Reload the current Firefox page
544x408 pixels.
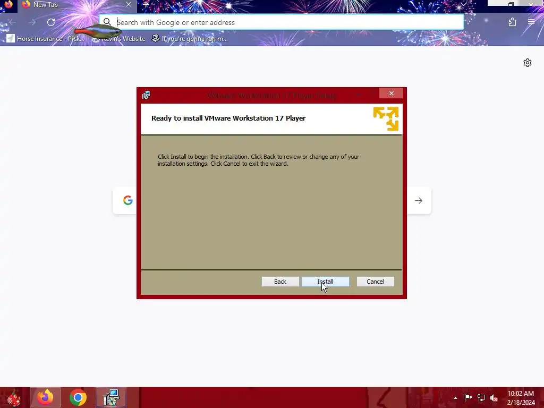[51, 22]
